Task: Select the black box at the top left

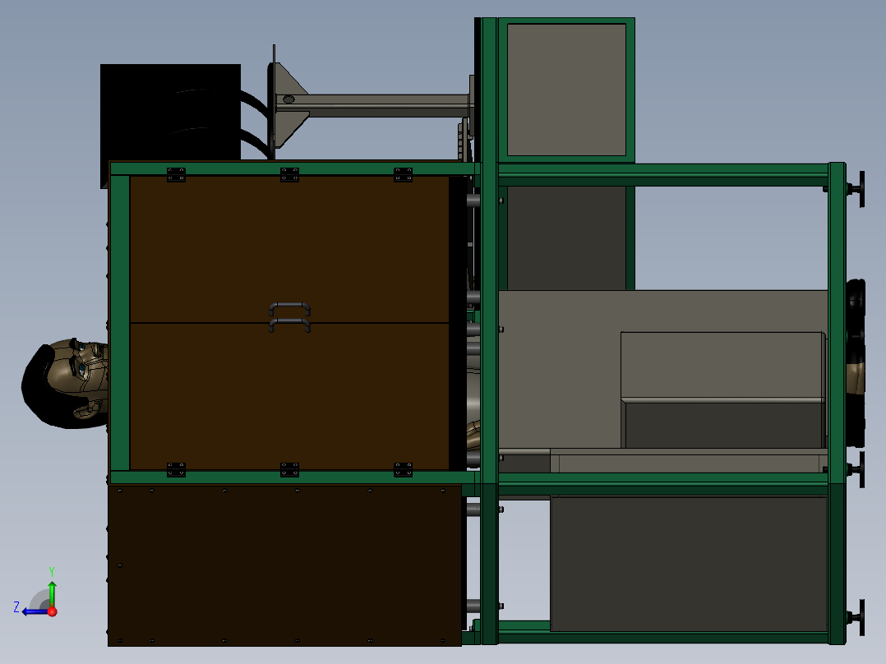Action: coord(170,112)
